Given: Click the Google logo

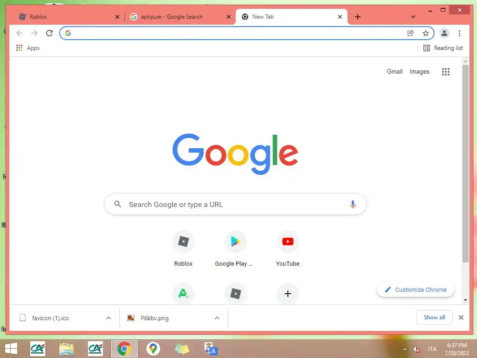Looking at the screenshot, I should [x=235, y=154].
